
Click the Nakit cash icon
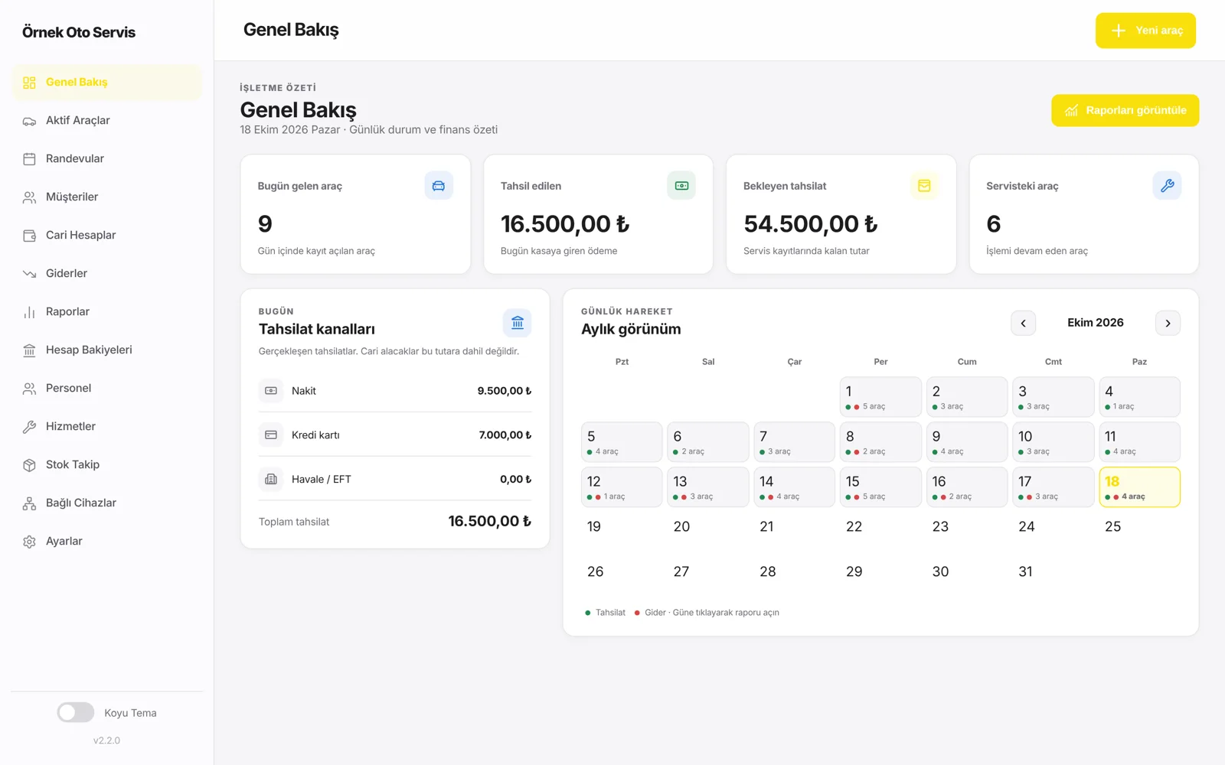tap(271, 391)
